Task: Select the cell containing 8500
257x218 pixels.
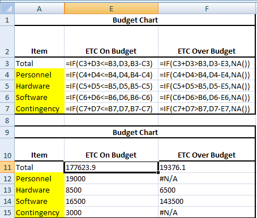Action: (x=111, y=190)
